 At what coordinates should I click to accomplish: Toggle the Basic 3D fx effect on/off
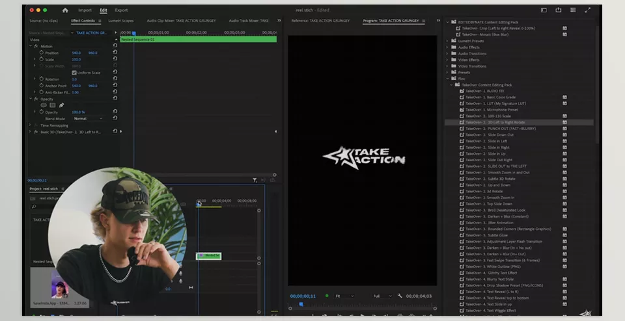coord(36,132)
